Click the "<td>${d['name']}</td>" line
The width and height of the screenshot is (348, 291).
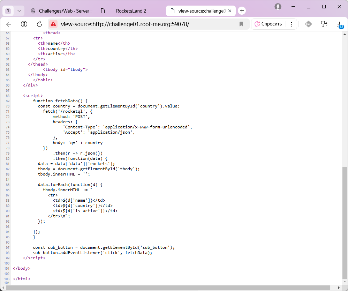click(79, 200)
